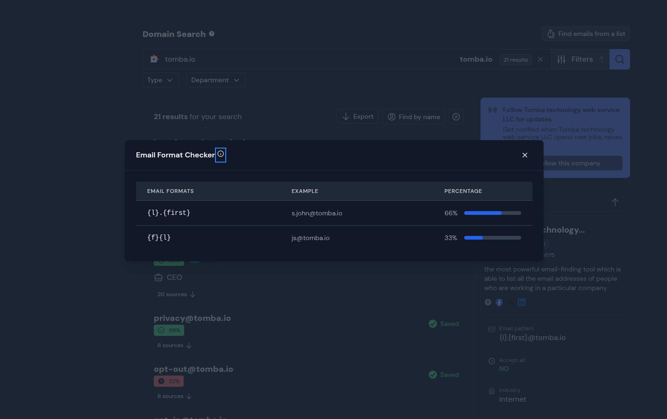Click the upload icon in Find emails from a list

coord(551,34)
